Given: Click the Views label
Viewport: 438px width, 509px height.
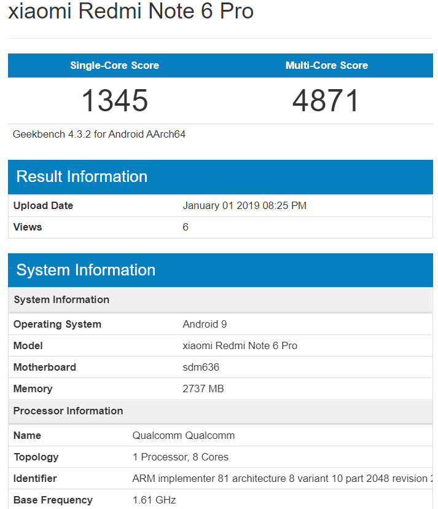Looking at the screenshot, I should [x=28, y=227].
